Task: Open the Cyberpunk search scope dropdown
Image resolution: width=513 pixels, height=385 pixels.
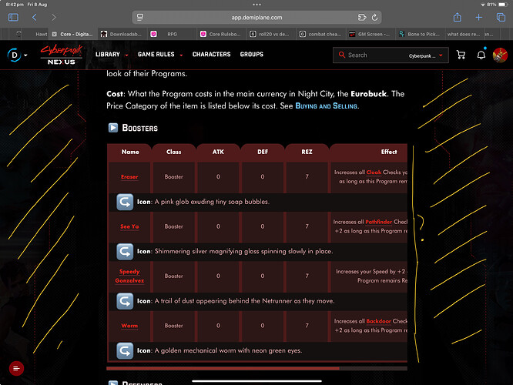Action: 425,55
